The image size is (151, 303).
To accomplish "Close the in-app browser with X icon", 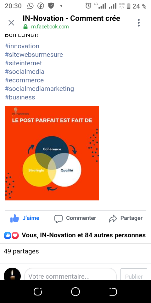I will click(x=11, y=23).
